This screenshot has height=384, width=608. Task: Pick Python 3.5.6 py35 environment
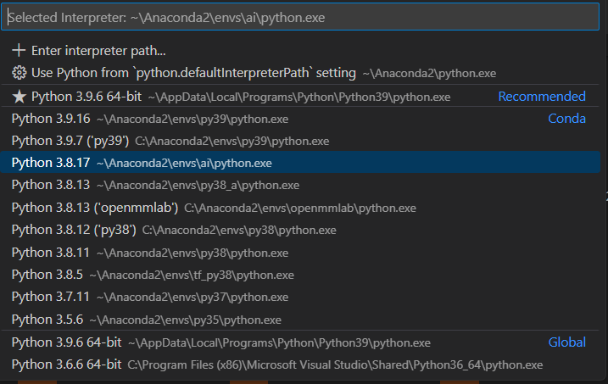coord(300,320)
